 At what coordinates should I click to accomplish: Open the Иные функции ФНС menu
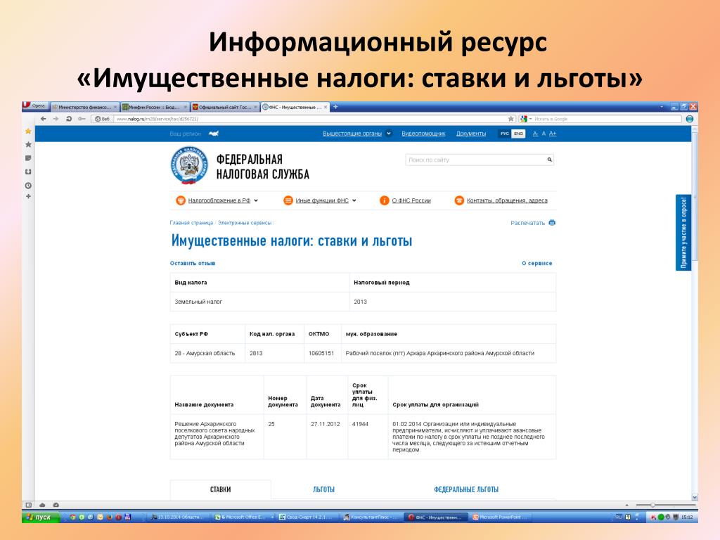pyautogui.click(x=322, y=200)
